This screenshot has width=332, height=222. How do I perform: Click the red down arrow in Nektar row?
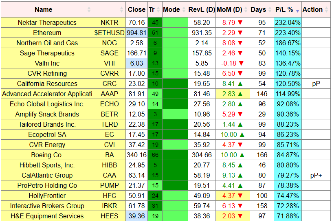(x=240, y=23)
